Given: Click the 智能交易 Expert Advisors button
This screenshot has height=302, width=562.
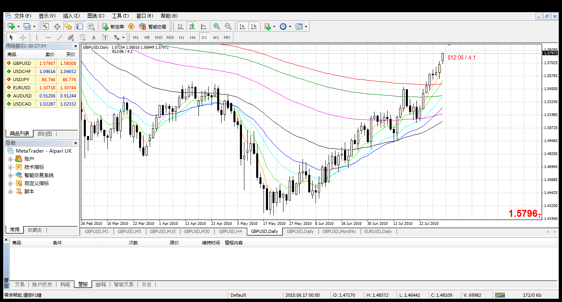Looking at the screenshot, I should (152, 27).
